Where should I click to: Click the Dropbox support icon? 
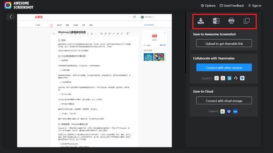pyautogui.click(x=229, y=111)
